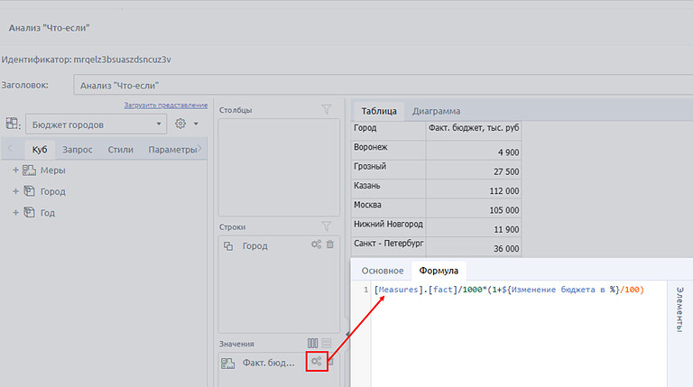Click into the formula editor line
The width and height of the screenshot is (693, 387).
(509, 290)
